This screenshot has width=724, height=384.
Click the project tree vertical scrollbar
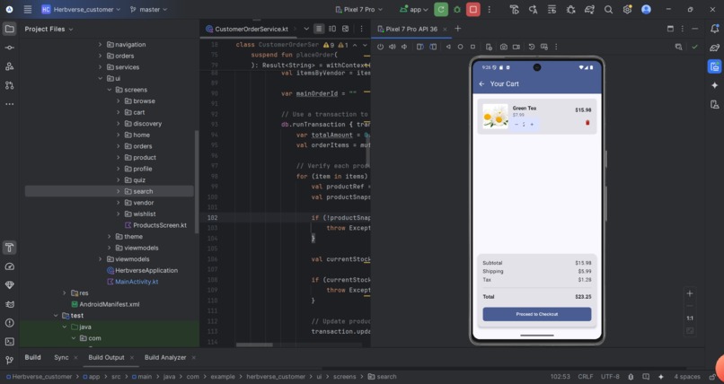(x=197, y=182)
